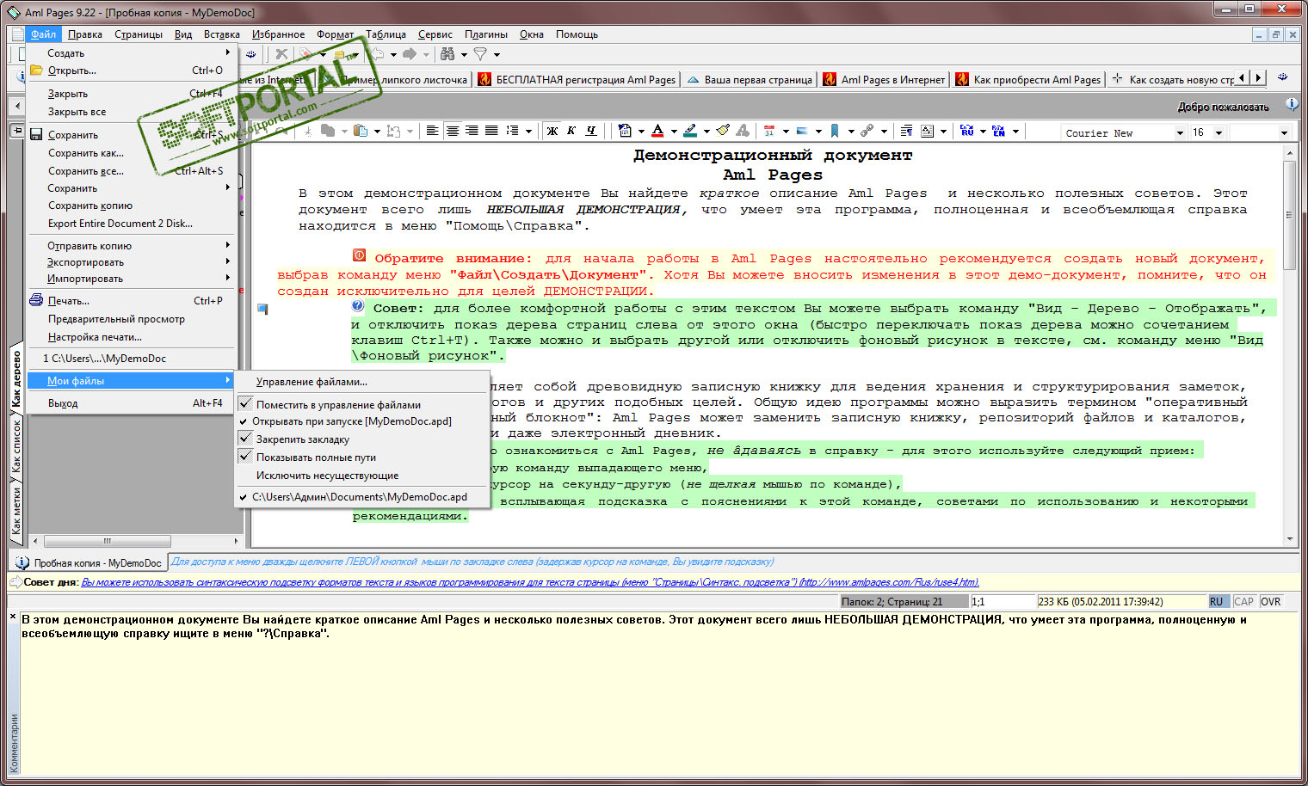Click the paragraph marks icon
Screen dimensions: 1308x786
[906, 131]
